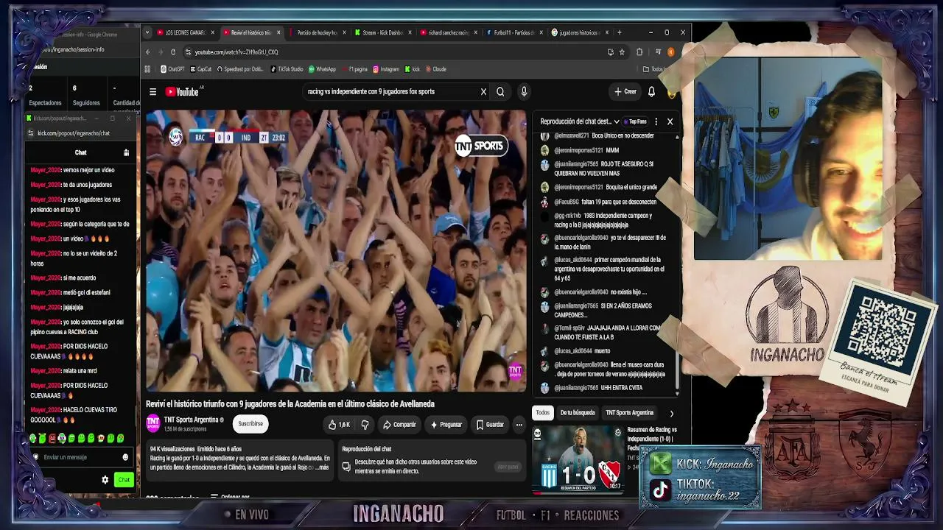Select the De tu búsqueda filter chip
Viewport: 943px width, 530px height.
[578, 413]
